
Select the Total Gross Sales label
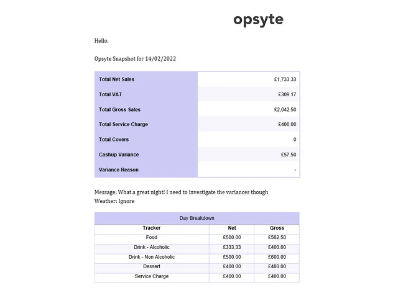point(119,109)
